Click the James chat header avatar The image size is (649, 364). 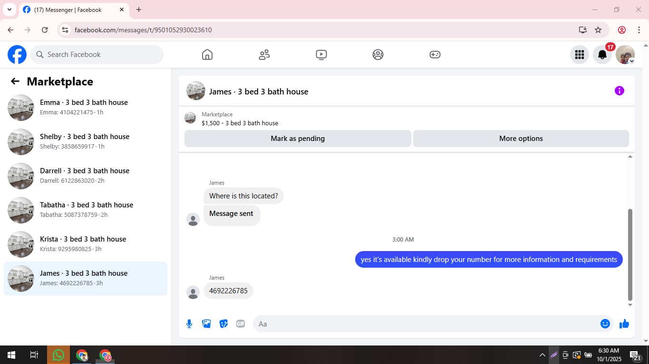click(196, 91)
